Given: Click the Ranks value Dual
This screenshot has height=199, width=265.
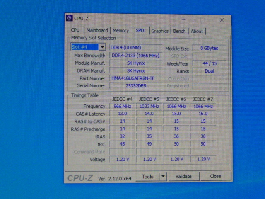Looking at the screenshot, I should point(210,71).
